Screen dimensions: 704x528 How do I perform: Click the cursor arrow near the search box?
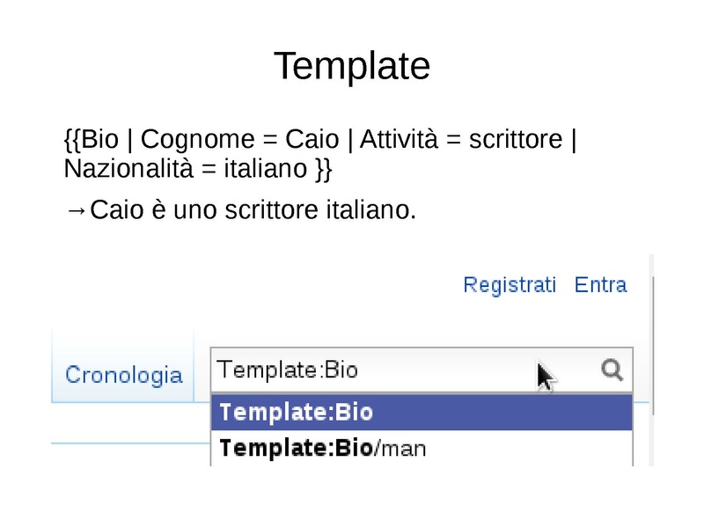click(546, 374)
